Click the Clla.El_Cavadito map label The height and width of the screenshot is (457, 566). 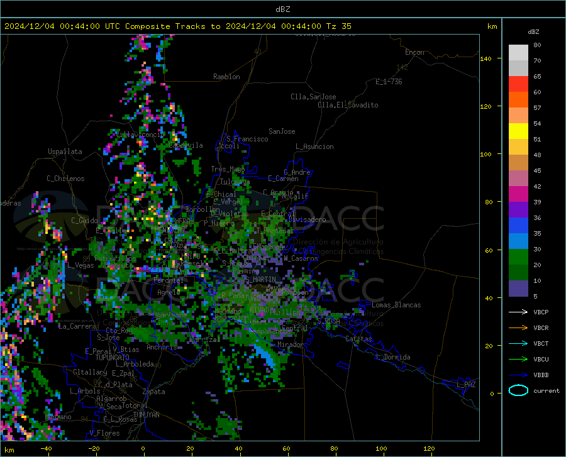click(348, 105)
